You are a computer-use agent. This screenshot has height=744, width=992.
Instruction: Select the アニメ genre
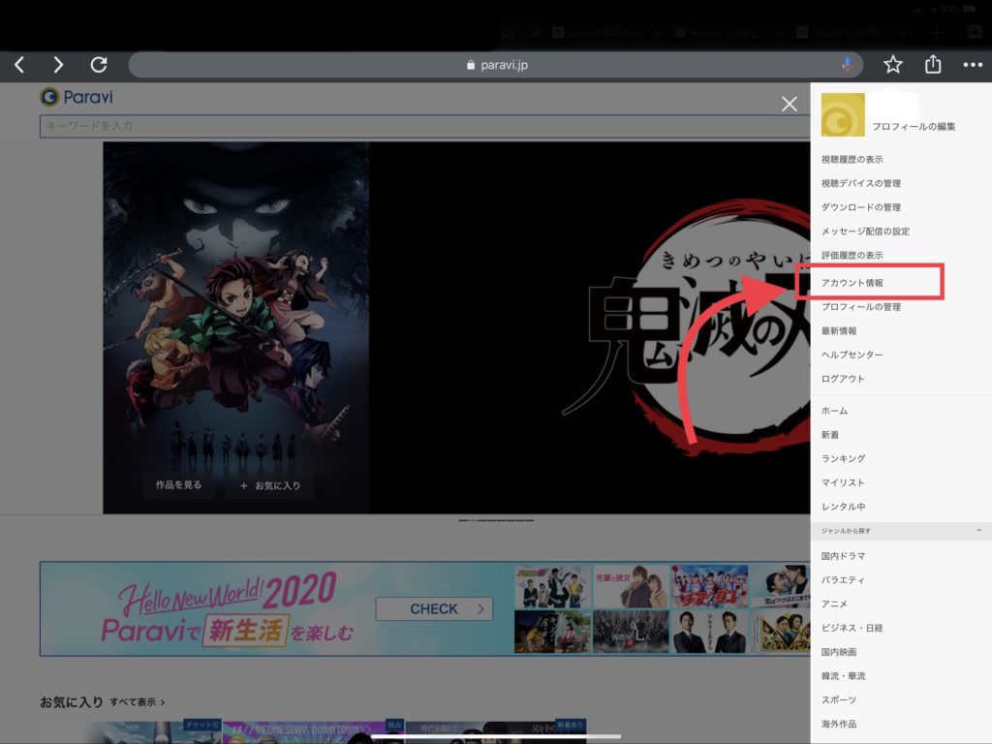point(834,604)
